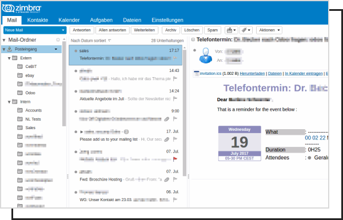Expand the 17. Jul. conversation thread arrow
The image size is (343, 220).
[82, 132]
